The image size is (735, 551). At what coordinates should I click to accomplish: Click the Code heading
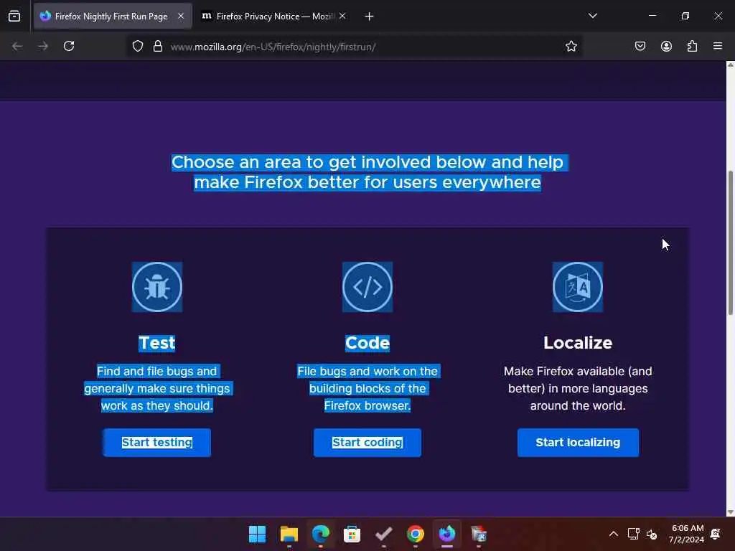point(367,343)
